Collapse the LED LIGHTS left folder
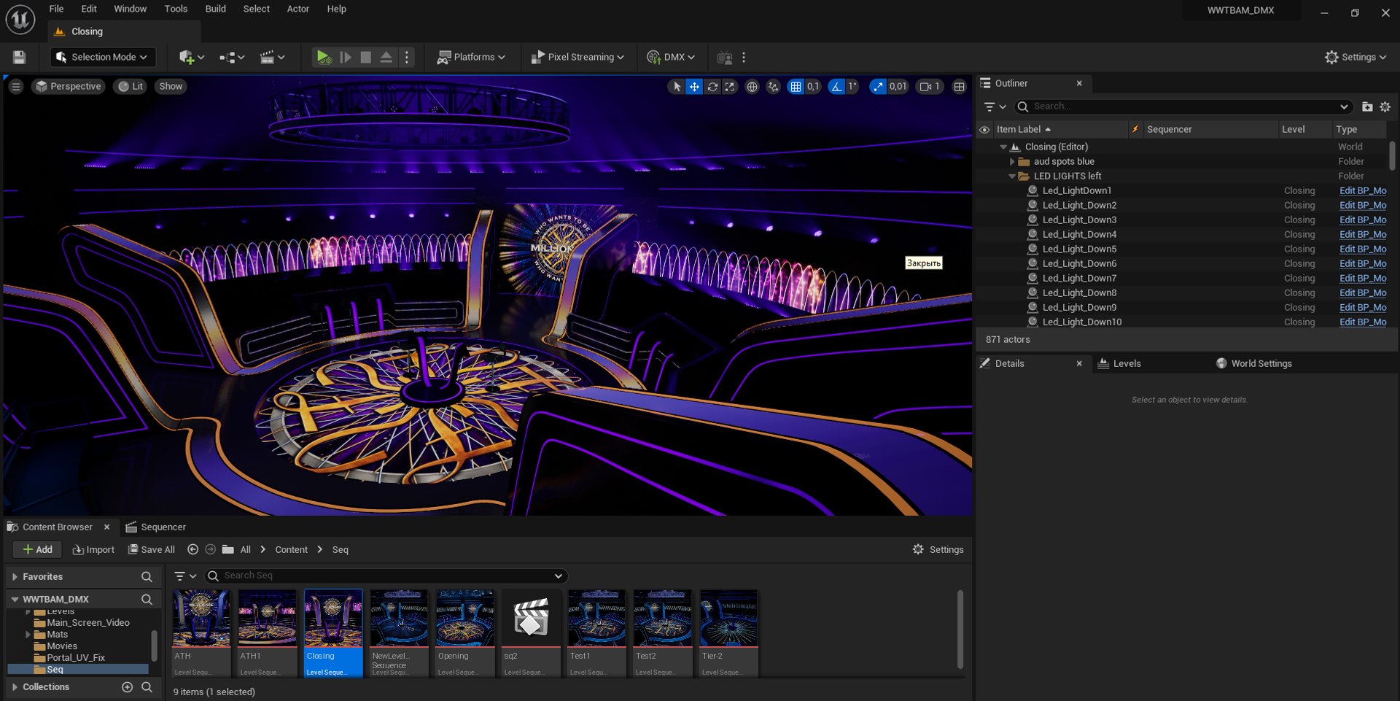This screenshot has width=1400, height=701. (x=1012, y=176)
